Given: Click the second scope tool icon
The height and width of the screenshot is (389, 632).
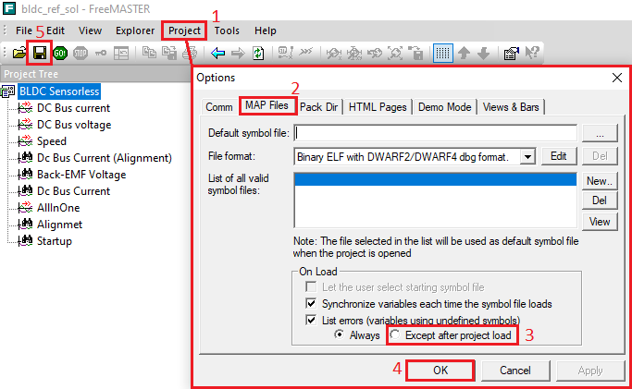Looking at the screenshot, I should [354, 53].
